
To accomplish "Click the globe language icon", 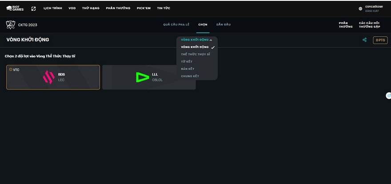I will coord(360,8).
